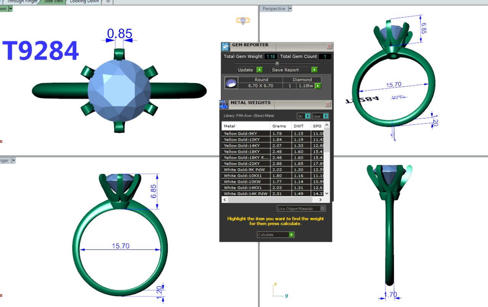The width and height of the screenshot is (488, 307).
Task: Open the top-left viewport name dropdown arrow
Action: point(10,9)
